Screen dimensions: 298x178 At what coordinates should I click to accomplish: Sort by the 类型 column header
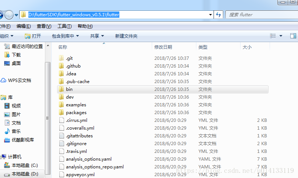click(x=203, y=47)
